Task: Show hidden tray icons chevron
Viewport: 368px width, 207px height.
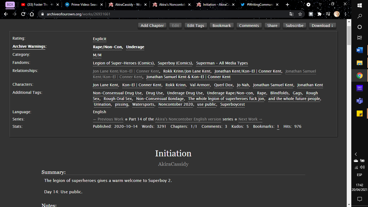Action: coord(356,154)
